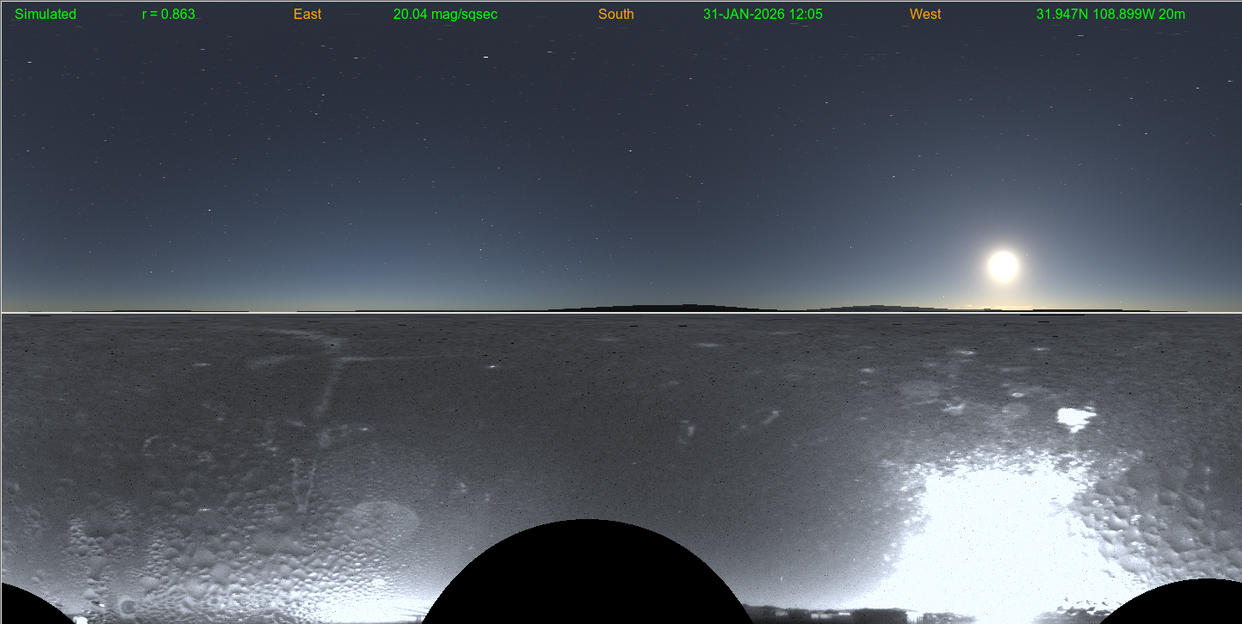The height and width of the screenshot is (624, 1242).
Task: Click the large black semicircle at bottom center
Action: coord(587,576)
